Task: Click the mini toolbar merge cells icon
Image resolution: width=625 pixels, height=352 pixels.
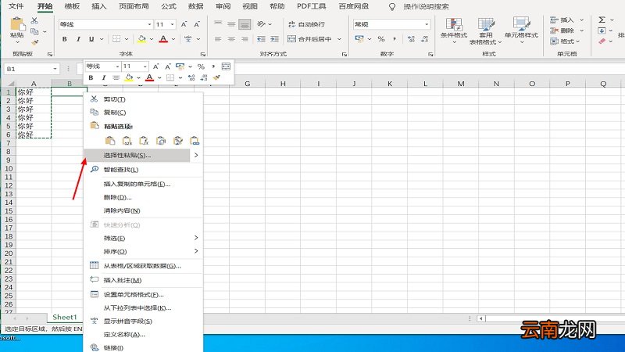Action: coord(226,66)
